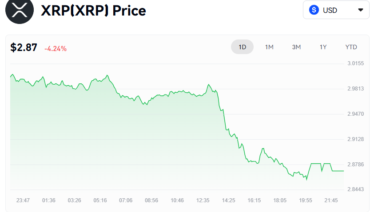Select the 1D time range tab
The image size is (370, 212).
242,47
